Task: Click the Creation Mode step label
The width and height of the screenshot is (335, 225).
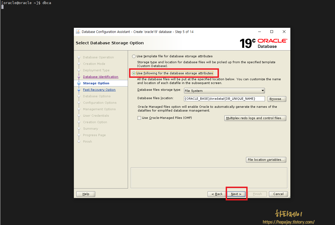Action: [94, 64]
